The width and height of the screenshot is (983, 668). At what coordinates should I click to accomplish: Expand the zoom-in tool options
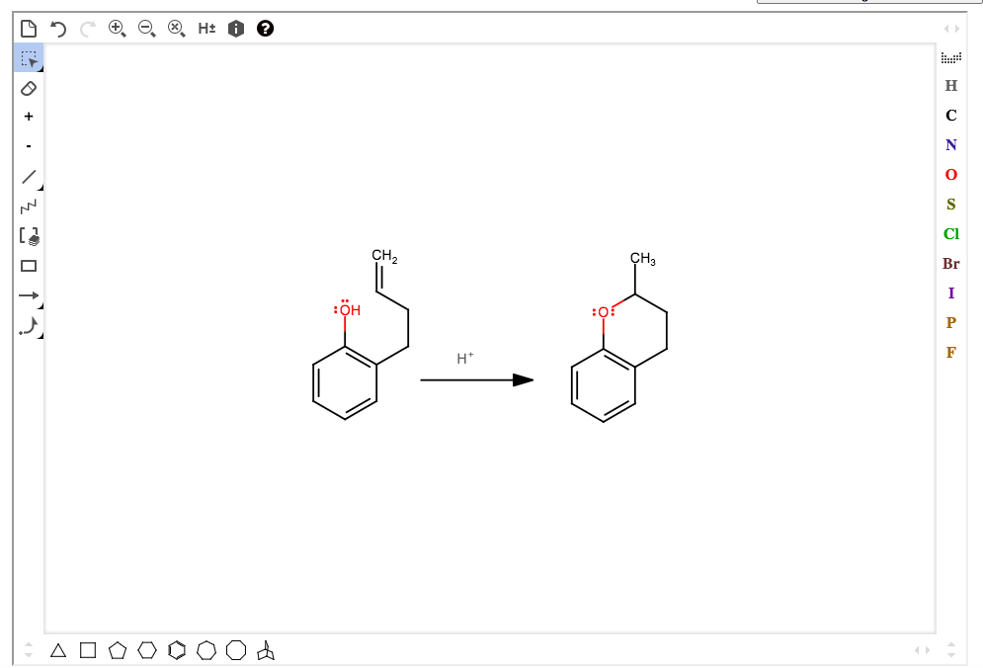coord(124,37)
